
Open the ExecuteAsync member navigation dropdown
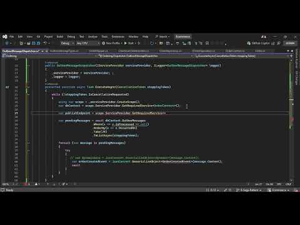[241, 56]
